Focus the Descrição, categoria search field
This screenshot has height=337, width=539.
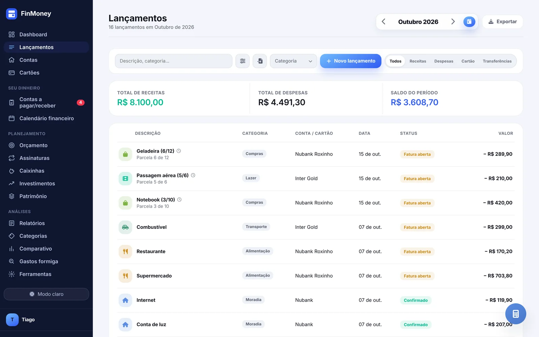coord(173,61)
